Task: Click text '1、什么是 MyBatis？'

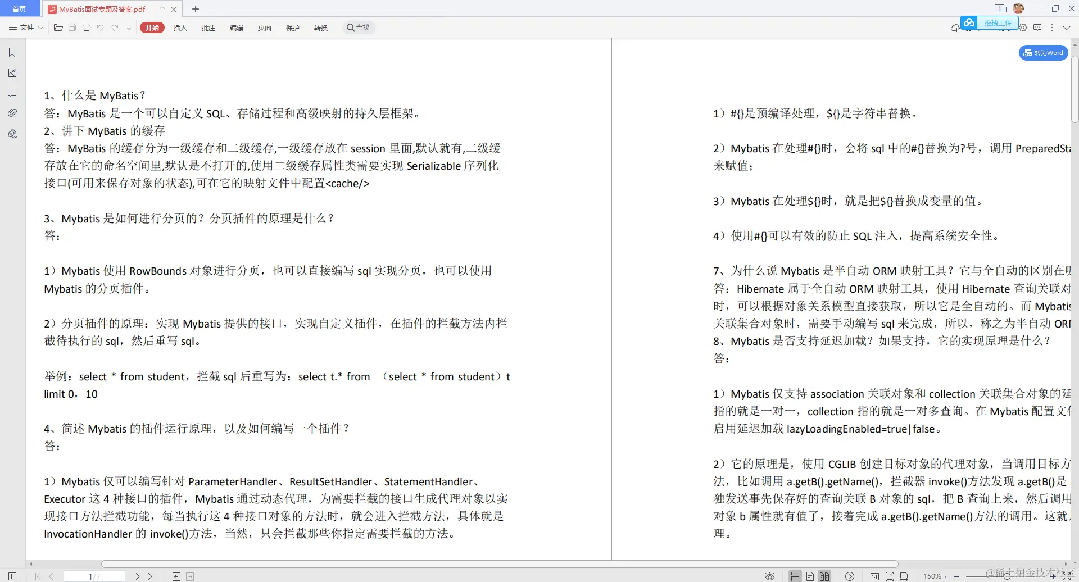Action: click(95, 96)
